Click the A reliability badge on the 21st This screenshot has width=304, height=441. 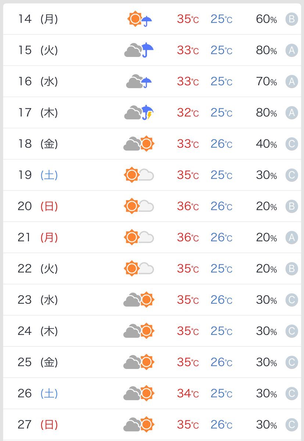292,238
